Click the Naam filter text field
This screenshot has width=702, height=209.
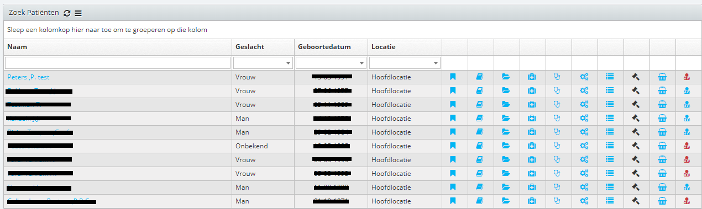(118, 63)
